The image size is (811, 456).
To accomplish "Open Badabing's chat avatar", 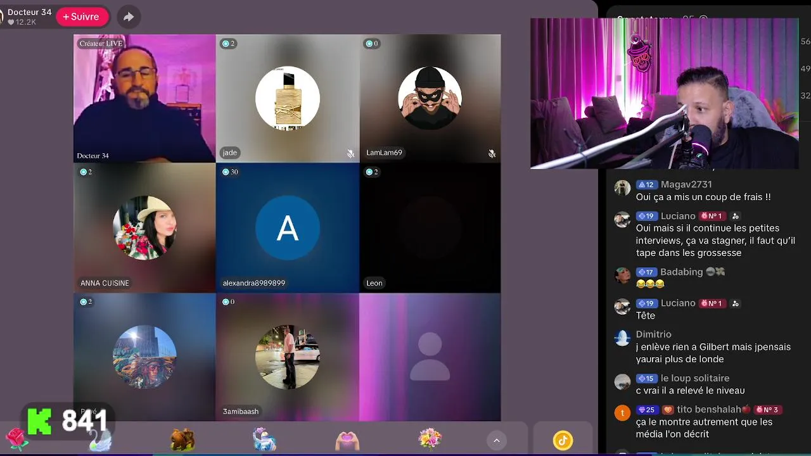I will pyautogui.click(x=622, y=275).
